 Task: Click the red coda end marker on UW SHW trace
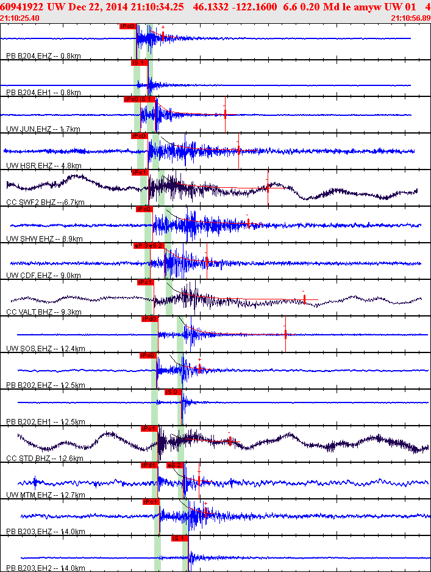[x=248, y=223]
